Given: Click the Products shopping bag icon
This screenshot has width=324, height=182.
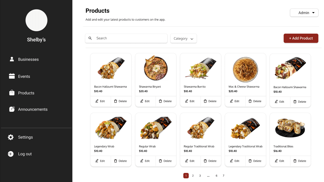Looking at the screenshot, I should tap(12, 93).
